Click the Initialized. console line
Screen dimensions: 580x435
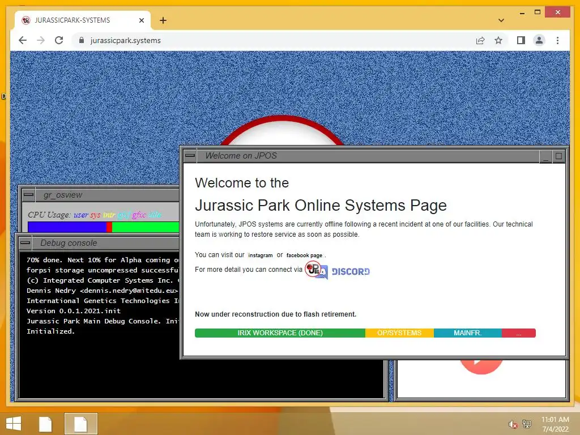[x=50, y=331]
